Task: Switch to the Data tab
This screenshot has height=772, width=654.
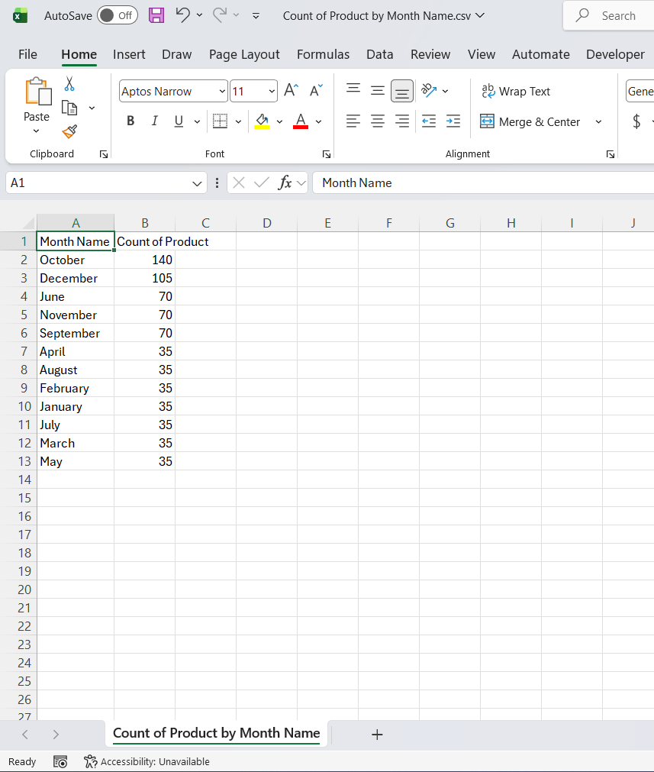Action: click(x=379, y=54)
